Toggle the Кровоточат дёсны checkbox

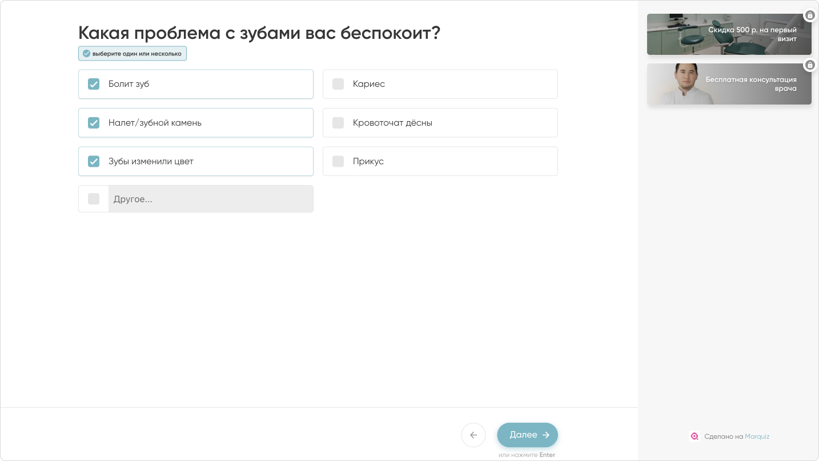coord(440,122)
